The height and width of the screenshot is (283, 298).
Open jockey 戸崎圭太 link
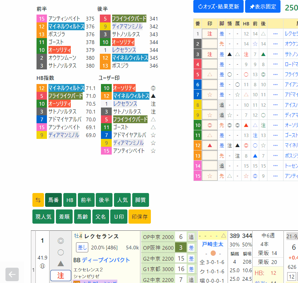coord(212,244)
